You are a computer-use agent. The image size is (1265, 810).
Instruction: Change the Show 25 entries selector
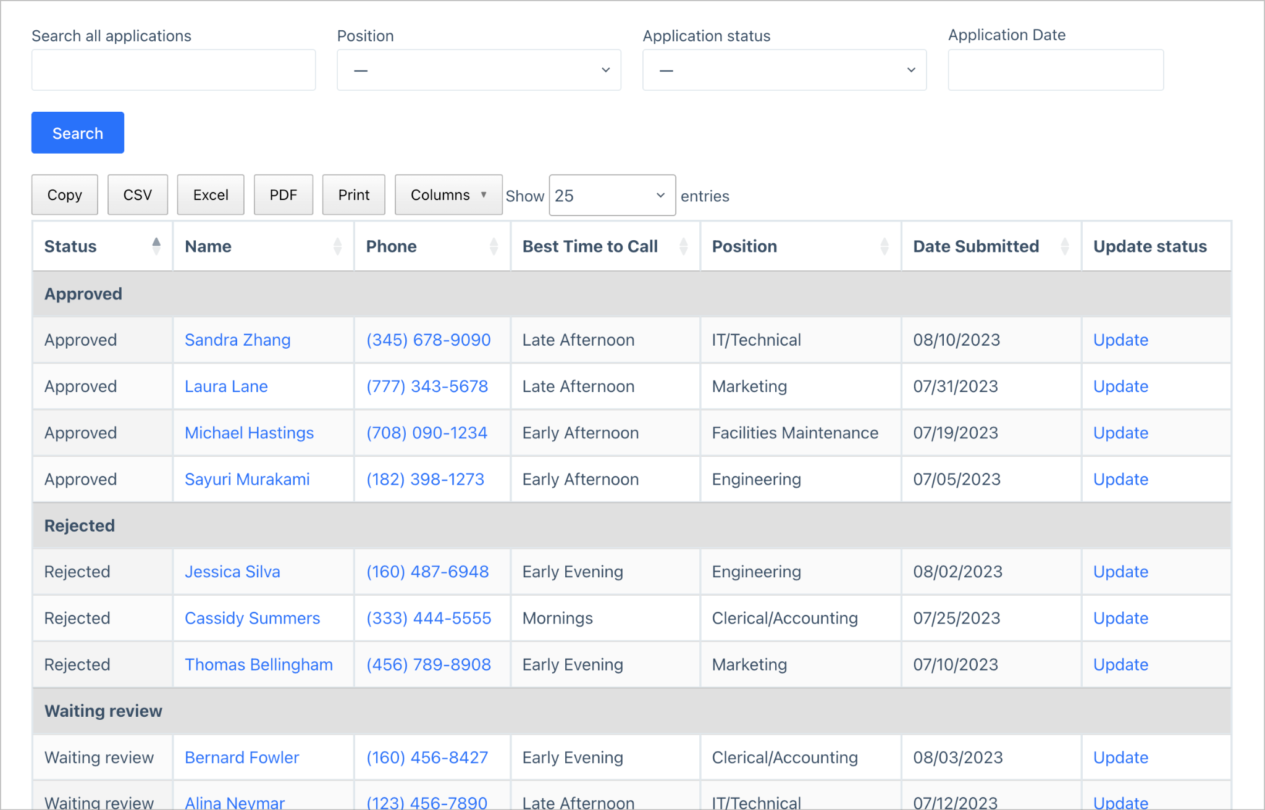click(x=612, y=196)
